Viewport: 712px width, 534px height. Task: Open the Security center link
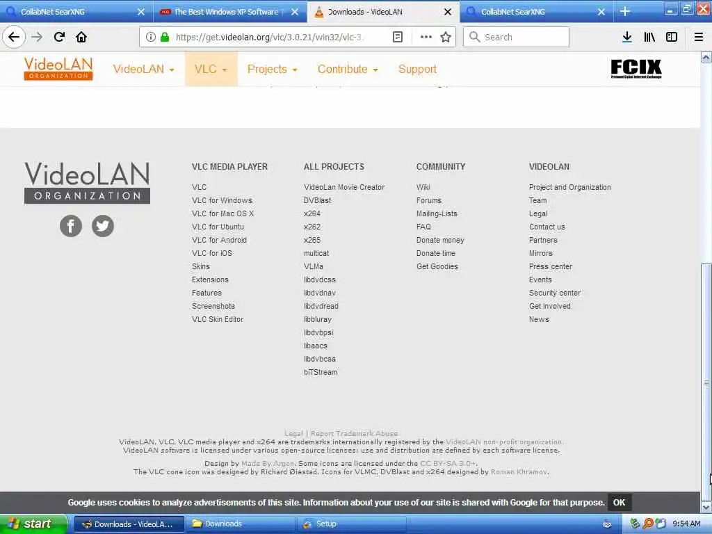pyautogui.click(x=554, y=293)
